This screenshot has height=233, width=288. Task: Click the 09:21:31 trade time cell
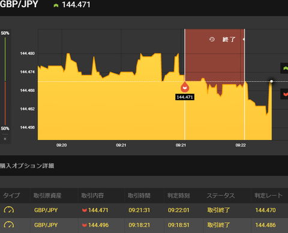click(x=139, y=210)
